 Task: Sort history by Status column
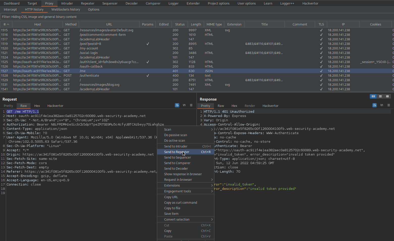(x=180, y=24)
